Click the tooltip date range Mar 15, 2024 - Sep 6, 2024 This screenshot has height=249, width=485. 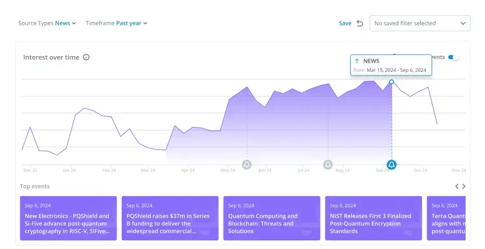pos(397,70)
